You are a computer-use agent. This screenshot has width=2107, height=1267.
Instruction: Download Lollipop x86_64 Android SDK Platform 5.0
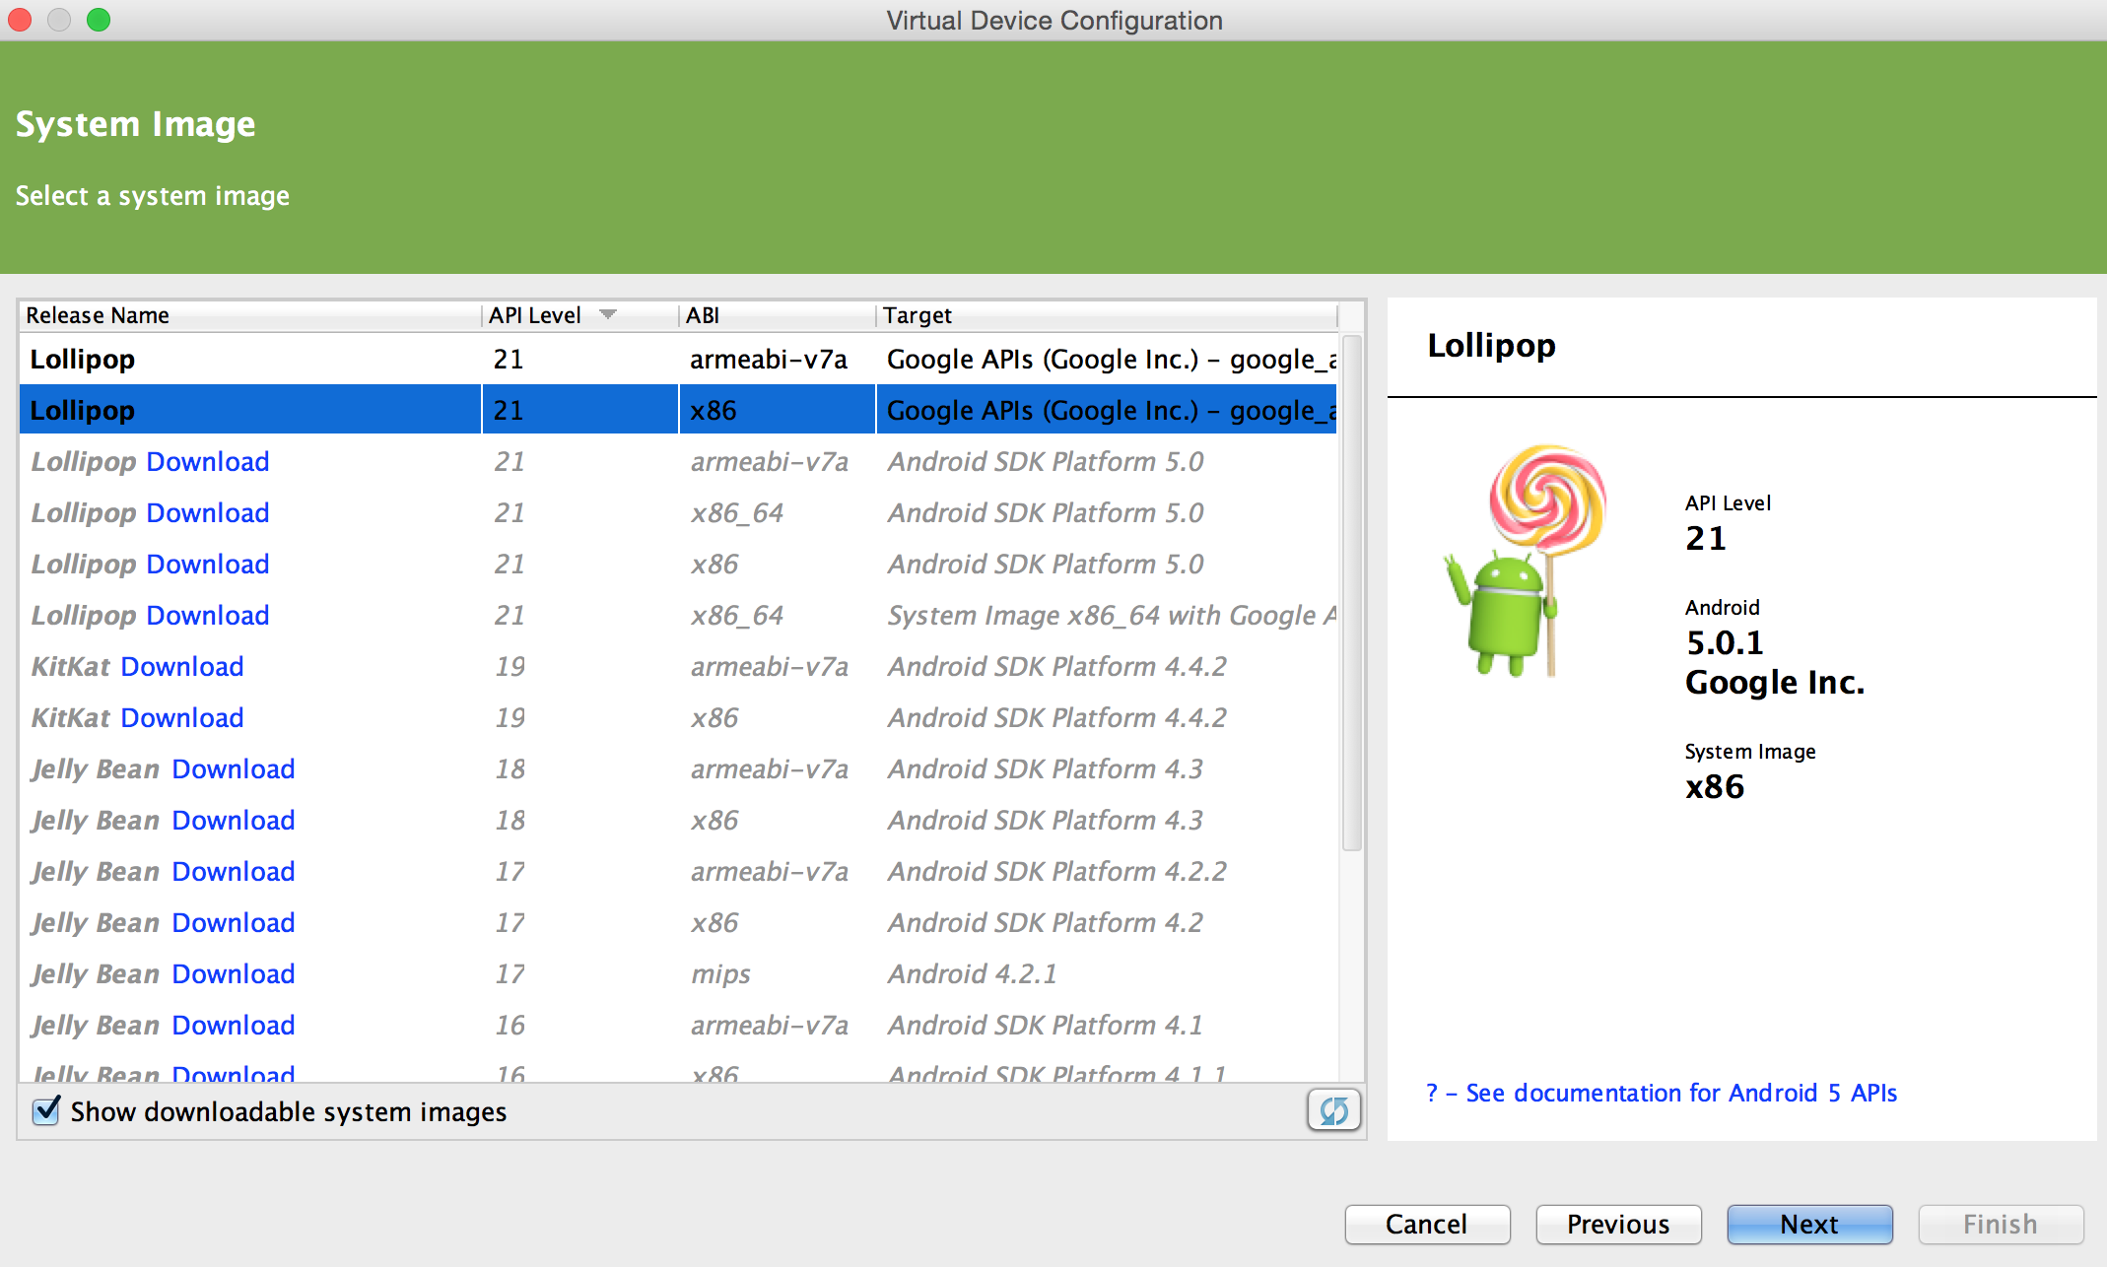[208, 512]
